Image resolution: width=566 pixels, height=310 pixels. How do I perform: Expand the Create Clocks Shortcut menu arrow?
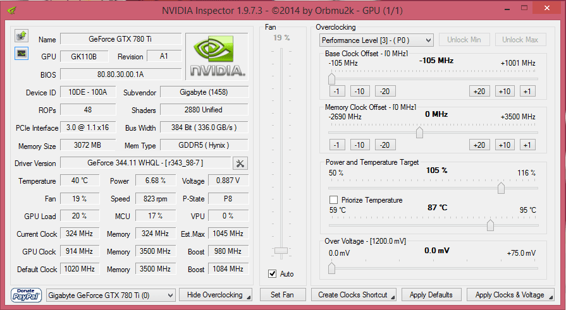coord(393,297)
